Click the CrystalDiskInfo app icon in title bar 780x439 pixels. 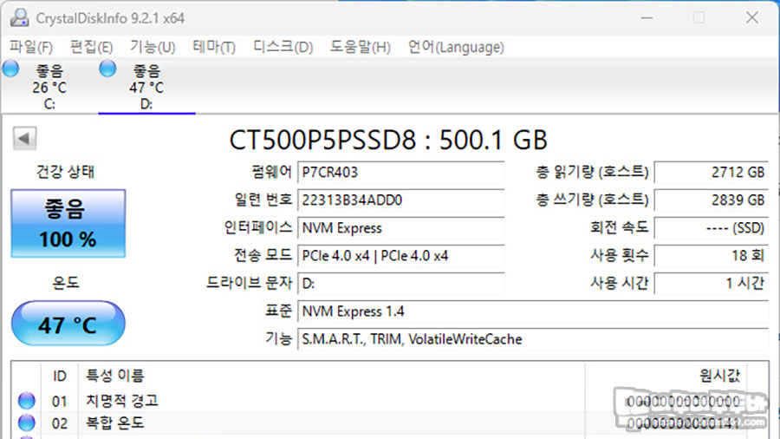click(19, 18)
